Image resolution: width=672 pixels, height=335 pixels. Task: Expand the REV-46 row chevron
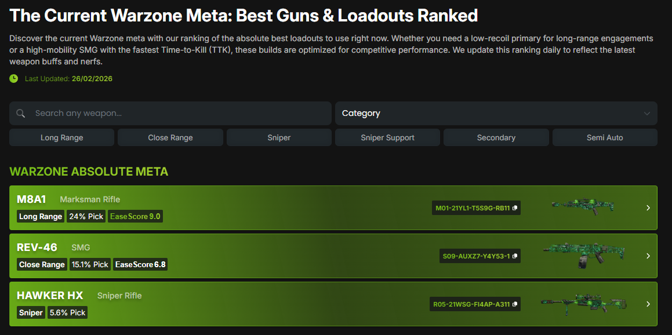coord(648,256)
